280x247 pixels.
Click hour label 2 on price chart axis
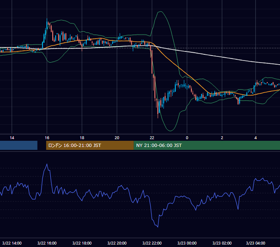(x=222, y=138)
